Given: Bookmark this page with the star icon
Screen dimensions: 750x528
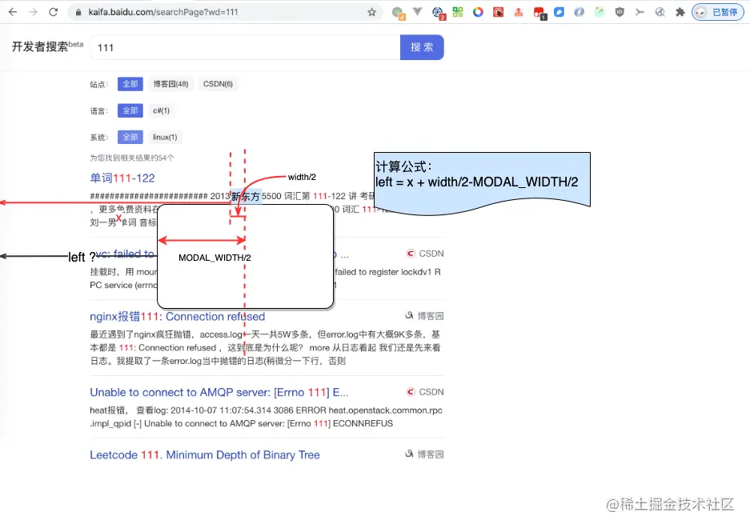Looking at the screenshot, I should 371,12.
